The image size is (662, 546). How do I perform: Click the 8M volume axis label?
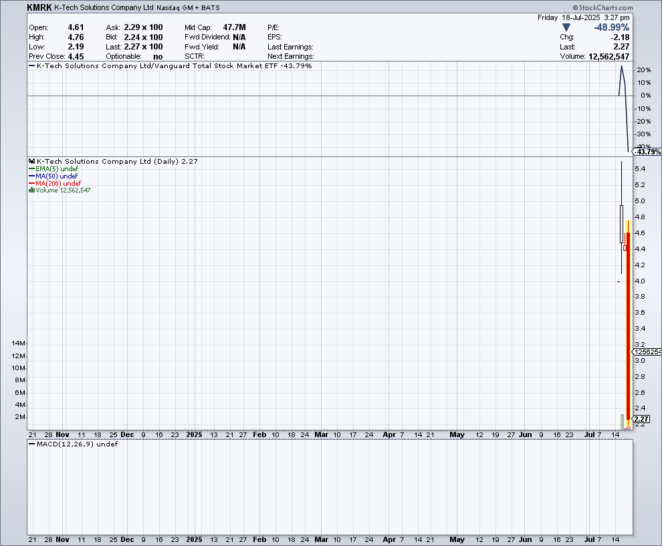tap(20, 380)
